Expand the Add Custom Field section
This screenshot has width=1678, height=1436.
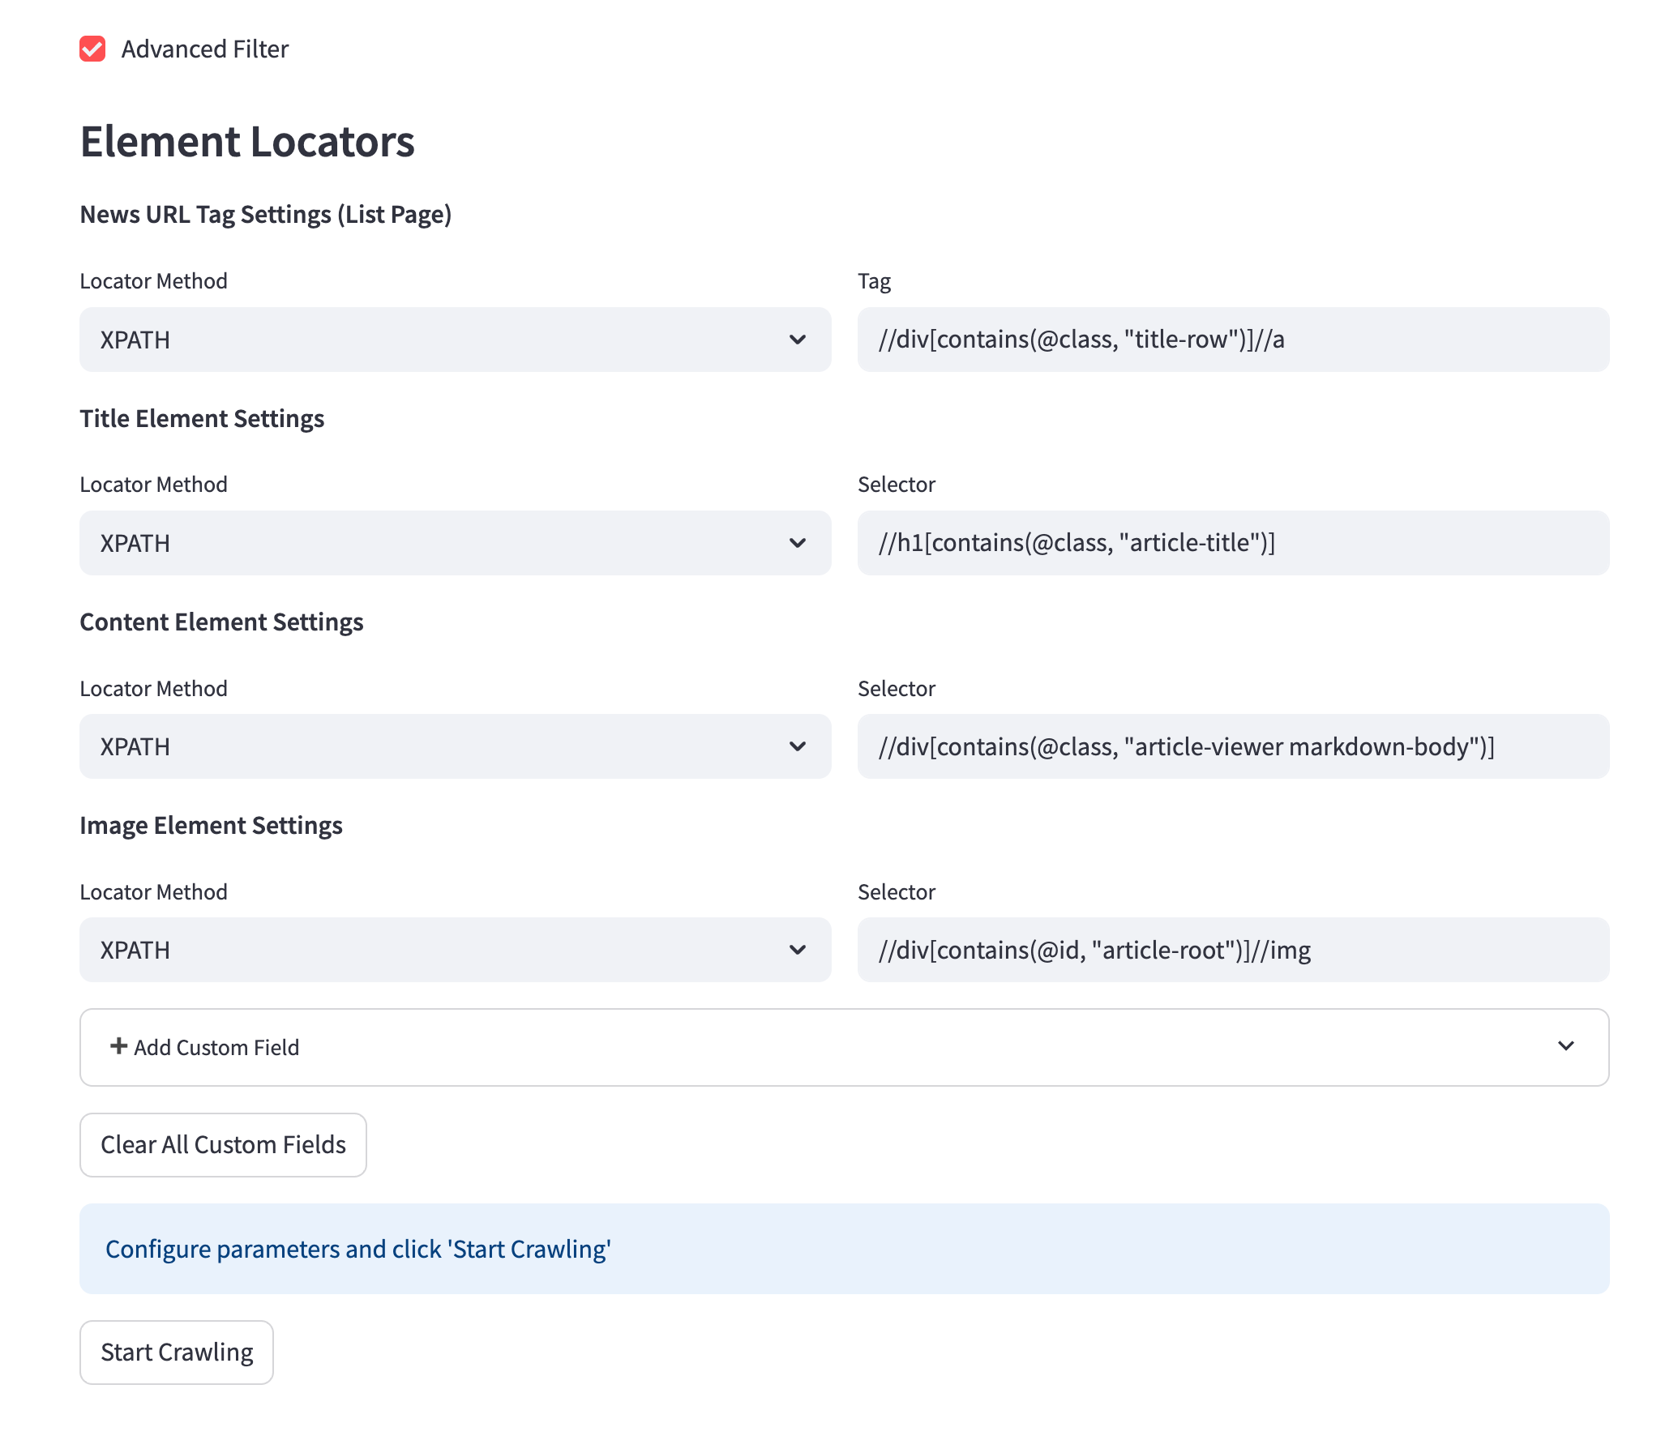[x=843, y=1047]
